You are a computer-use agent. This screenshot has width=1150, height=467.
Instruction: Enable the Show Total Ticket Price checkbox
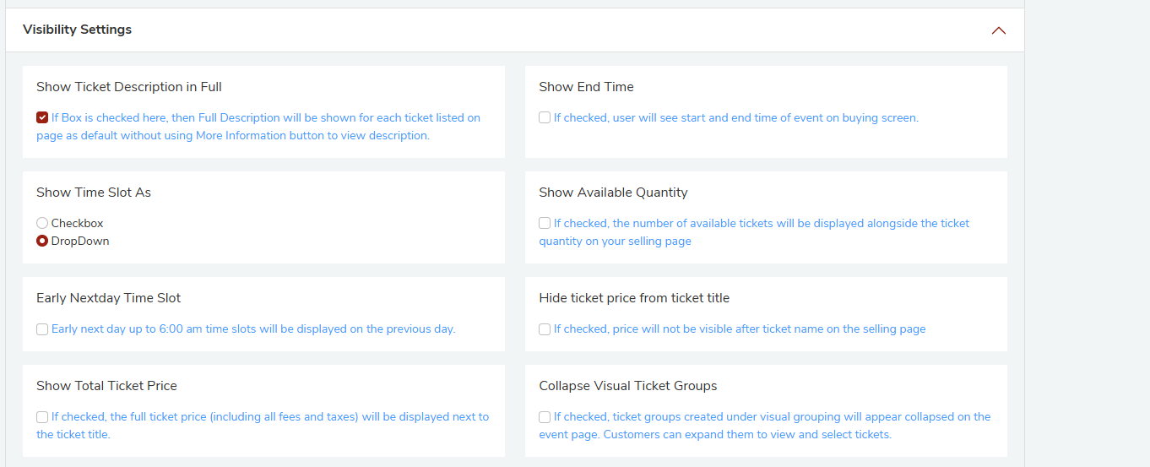(42, 416)
